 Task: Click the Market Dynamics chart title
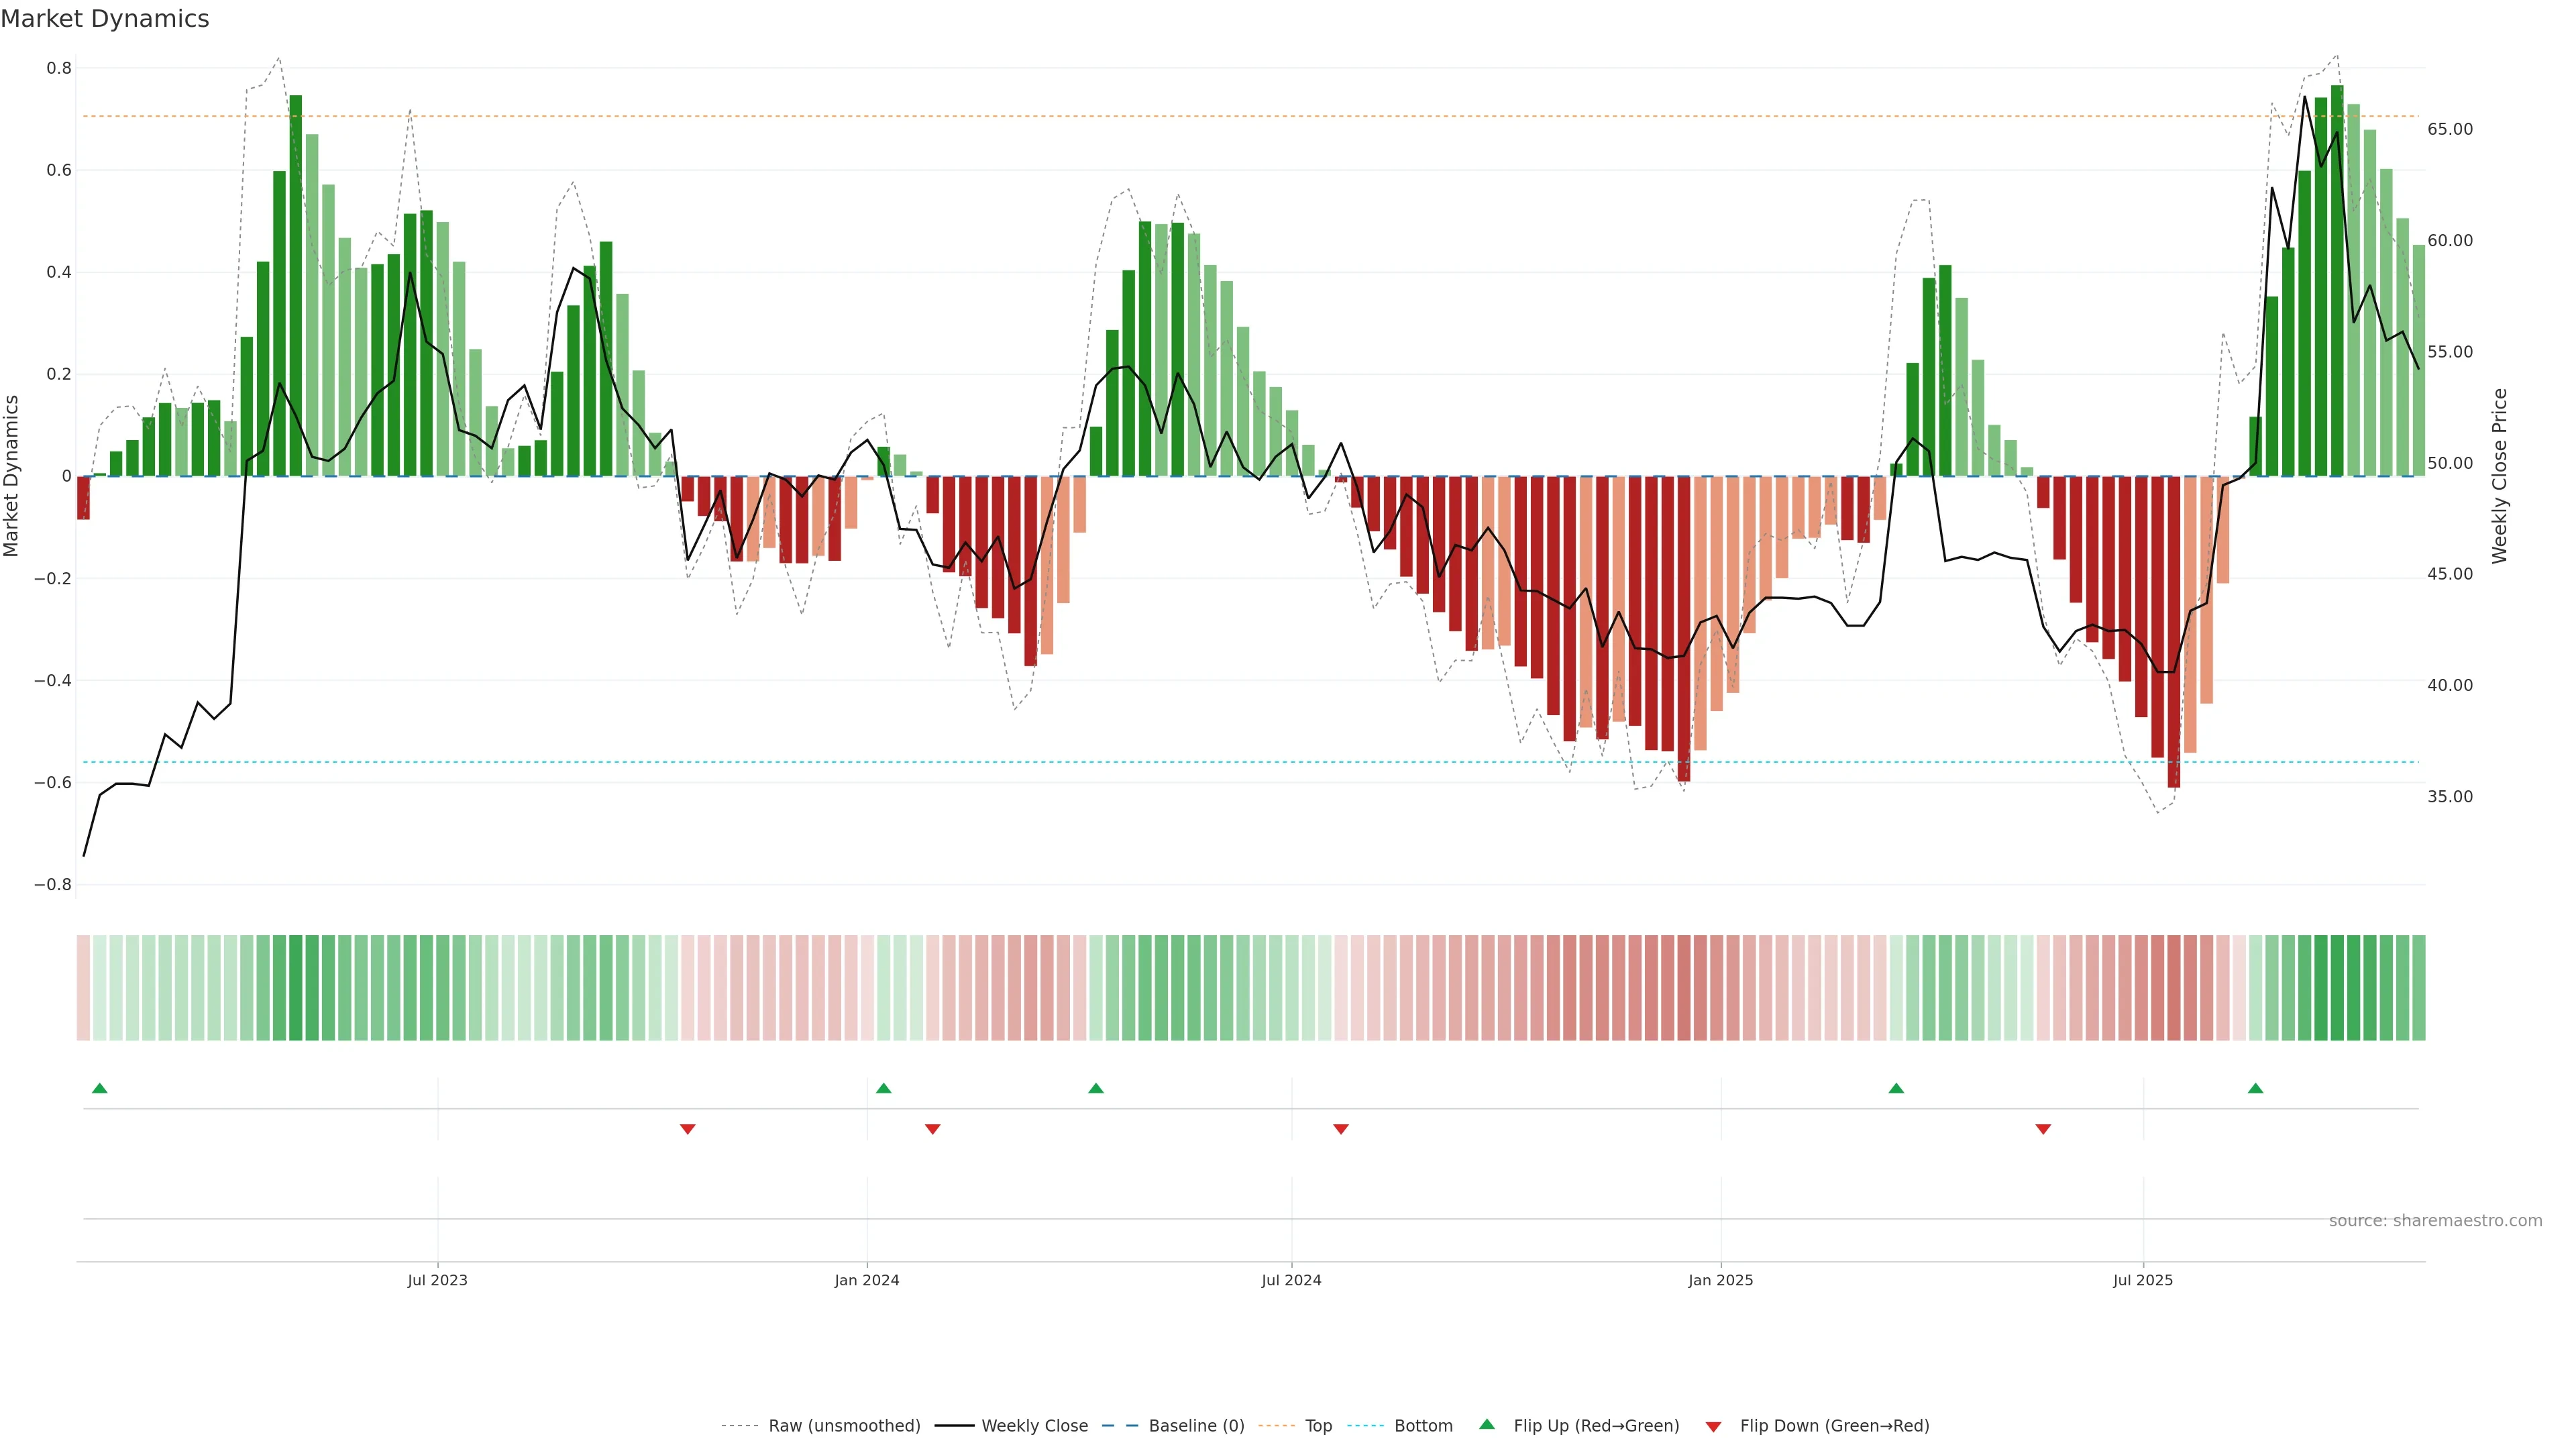105,19
